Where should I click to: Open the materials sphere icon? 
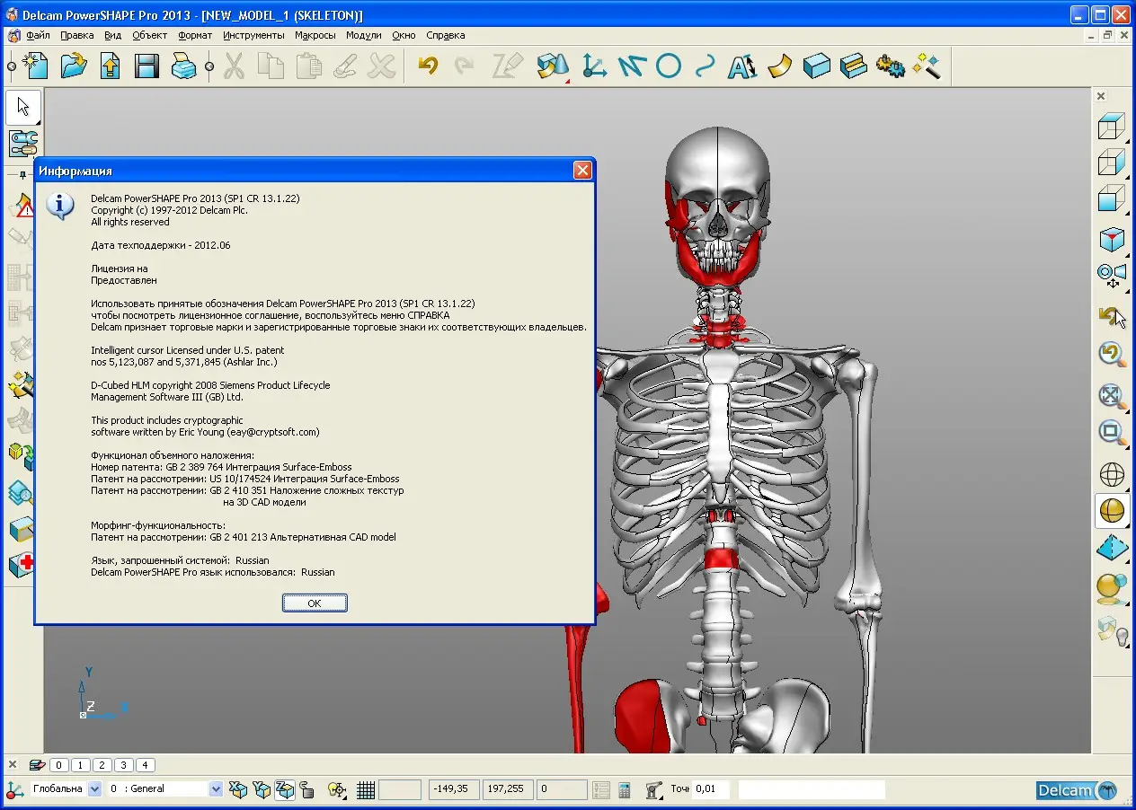pyautogui.click(x=1113, y=589)
